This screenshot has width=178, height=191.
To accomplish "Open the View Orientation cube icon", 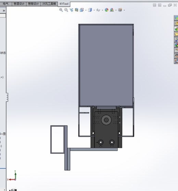I will (x=82, y=10).
